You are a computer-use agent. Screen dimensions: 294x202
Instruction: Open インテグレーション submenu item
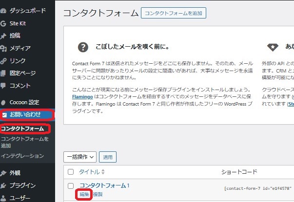coord(22,156)
